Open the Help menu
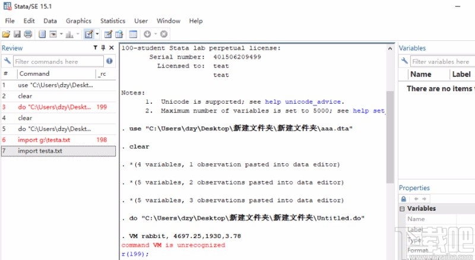Image resolution: width=475 pixels, height=260 pixels. click(x=196, y=21)
